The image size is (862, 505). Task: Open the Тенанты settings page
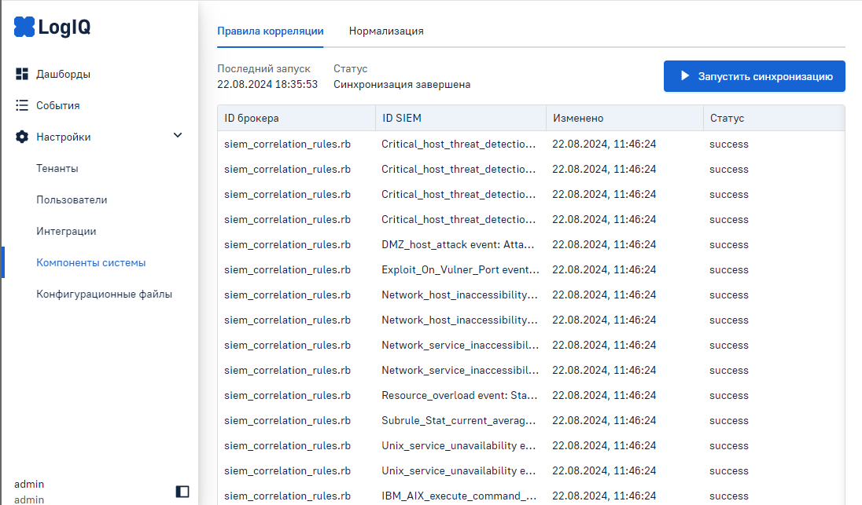(57, 168)
